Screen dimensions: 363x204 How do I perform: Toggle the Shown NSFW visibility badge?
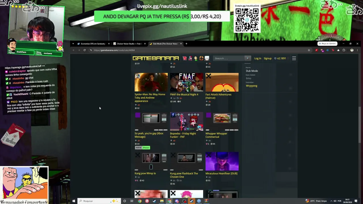[x=146, y=148]
